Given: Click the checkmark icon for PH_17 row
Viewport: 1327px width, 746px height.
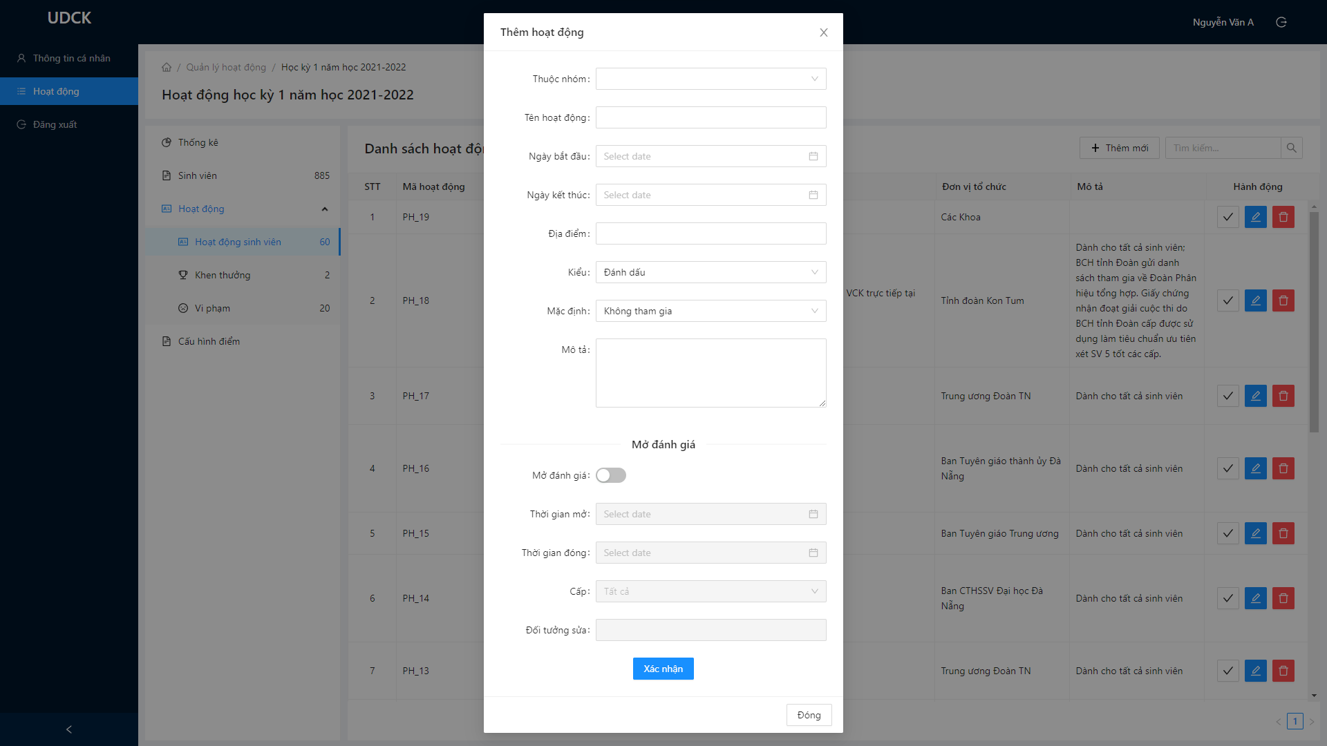Looking at the screenshot, I should [x=1227, y=396].
